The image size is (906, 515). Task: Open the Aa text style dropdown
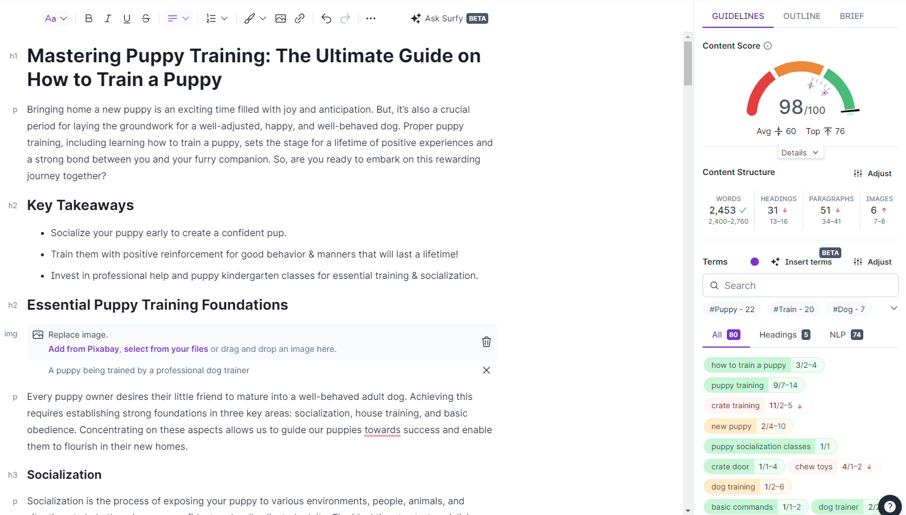click(56, 18)
